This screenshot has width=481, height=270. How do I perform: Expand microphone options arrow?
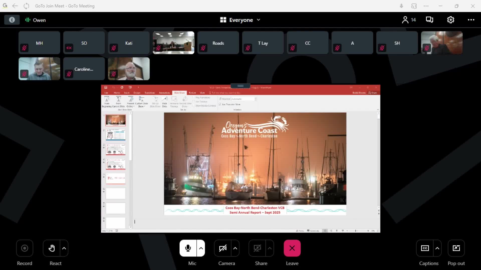point(201,248)
